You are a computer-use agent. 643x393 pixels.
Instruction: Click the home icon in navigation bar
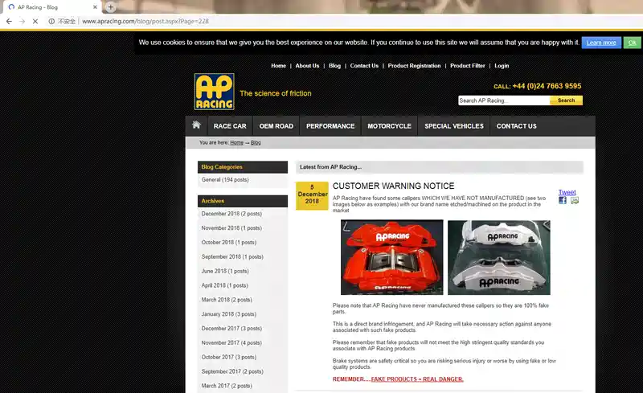coord(196,125)
